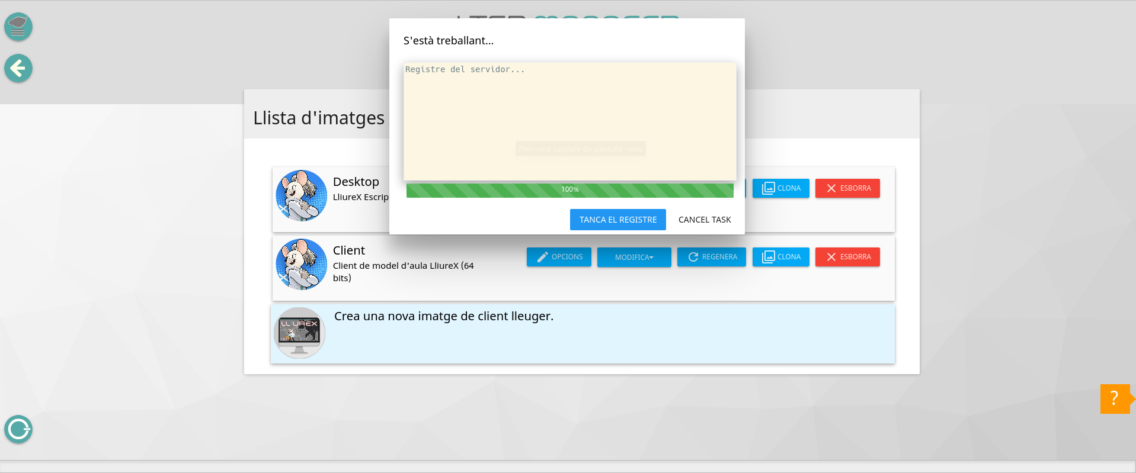Click the Client image mouse avatar
This screenshot has width=1136, height=473.
tap(301, 264)
